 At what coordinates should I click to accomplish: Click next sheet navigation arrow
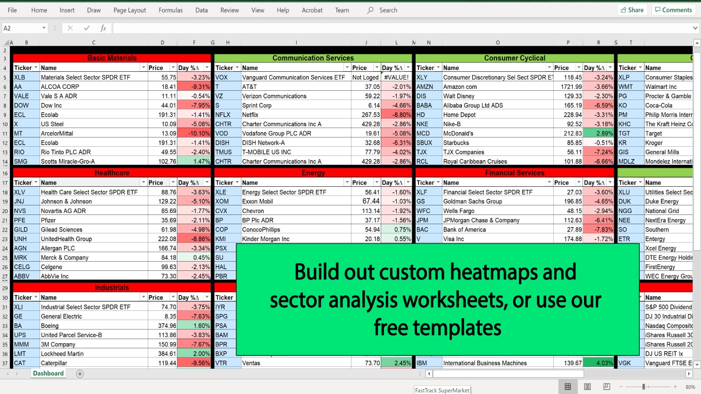(17, 374)
